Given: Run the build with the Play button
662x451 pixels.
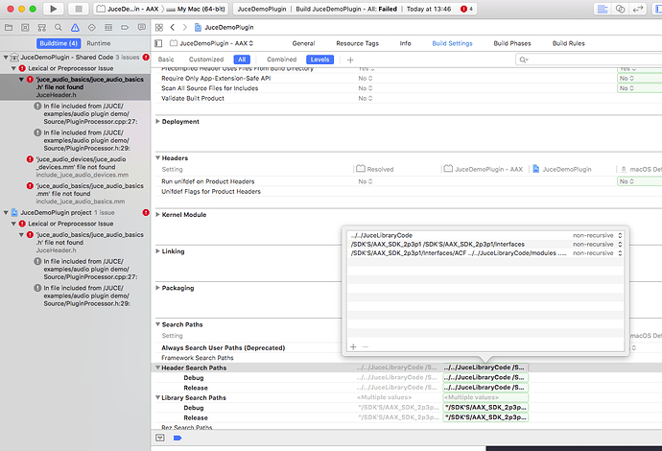Looking at the screenshot, I should (x=53, y=9).
